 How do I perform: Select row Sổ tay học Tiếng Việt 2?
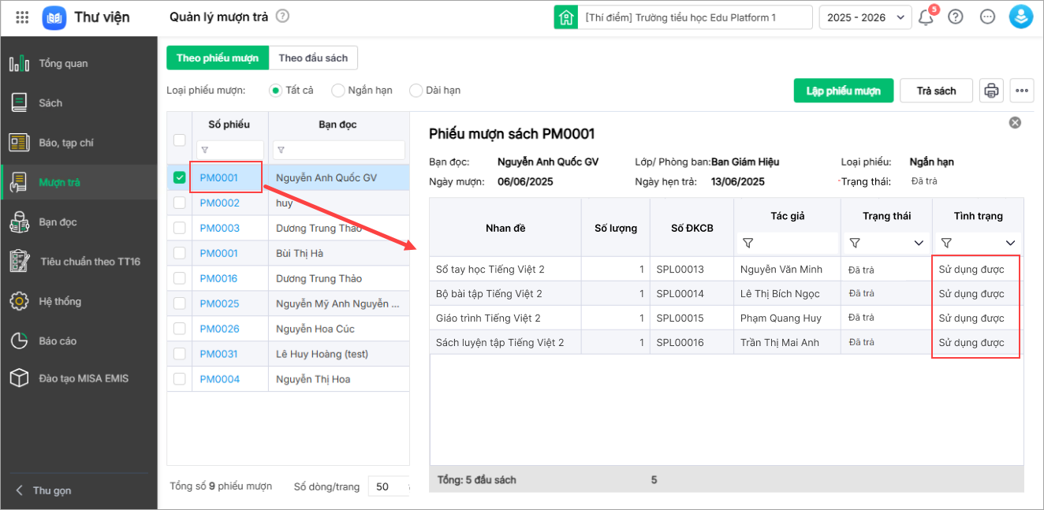point(726,269)
